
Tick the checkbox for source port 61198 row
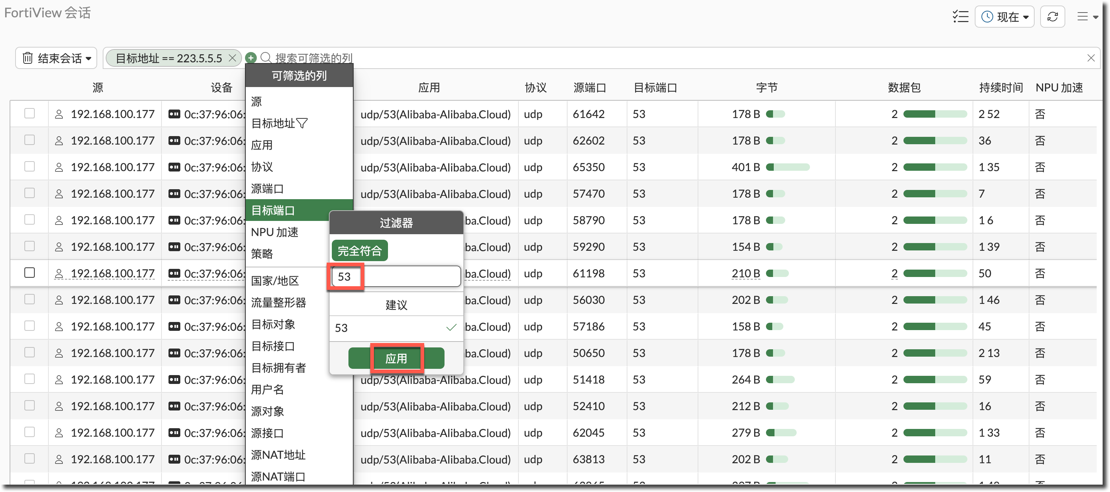(x=29, y=273)
